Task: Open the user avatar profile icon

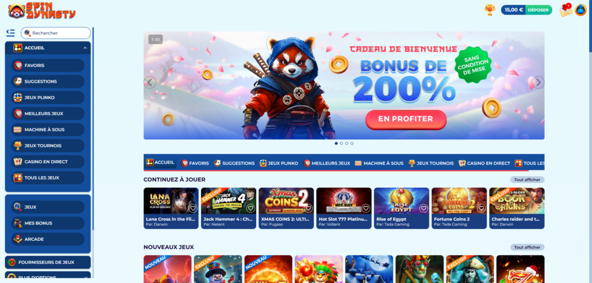Action: [x=580, y=10]
